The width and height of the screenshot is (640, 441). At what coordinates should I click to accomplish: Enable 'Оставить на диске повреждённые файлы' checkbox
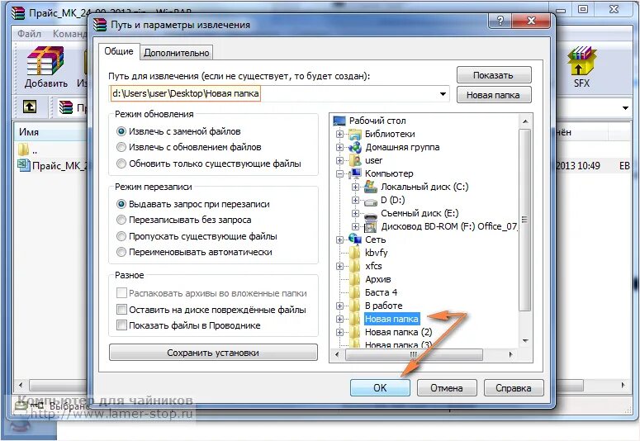(121, 309)
